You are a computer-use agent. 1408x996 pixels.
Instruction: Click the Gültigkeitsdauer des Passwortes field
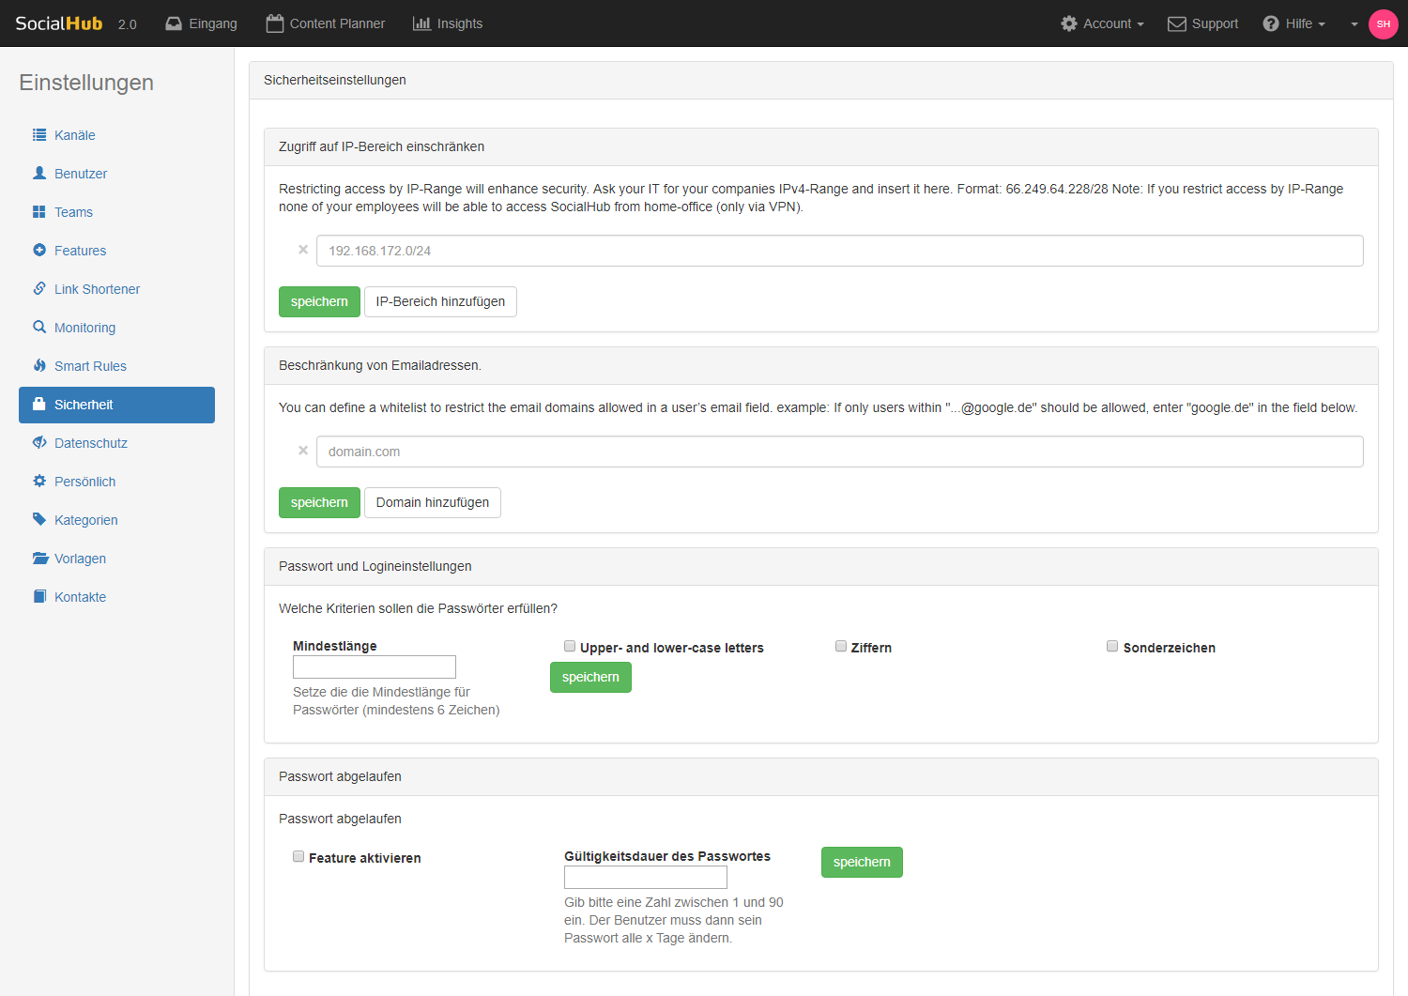(x=646, y=877)
